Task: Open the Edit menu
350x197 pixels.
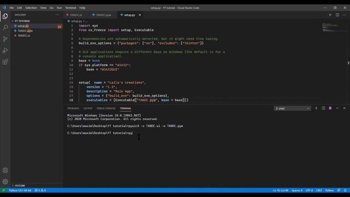Action: pyautogui.click(x=20, y=8)
